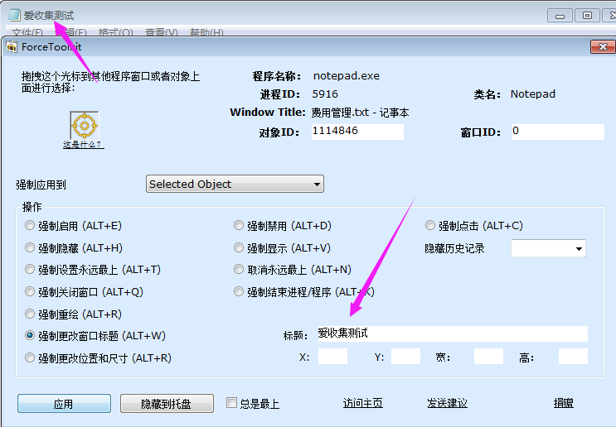Click the crosshair target finder icon
The image size is (616, 427).
[83, 126]
